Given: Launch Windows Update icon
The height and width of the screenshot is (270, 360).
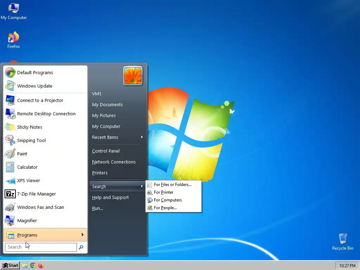Looking at the screenshot, I should [x=10, y=86].
